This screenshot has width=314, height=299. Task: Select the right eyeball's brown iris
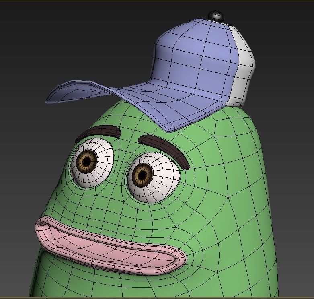(143, 175)
